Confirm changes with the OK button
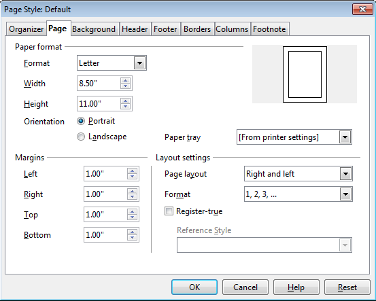Image resolution: width=376 pixels, height=301 pixels. click(x=194, y=287)
